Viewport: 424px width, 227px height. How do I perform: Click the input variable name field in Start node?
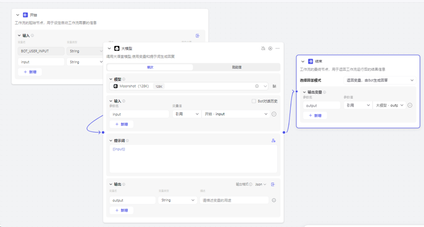coord(41,62)
